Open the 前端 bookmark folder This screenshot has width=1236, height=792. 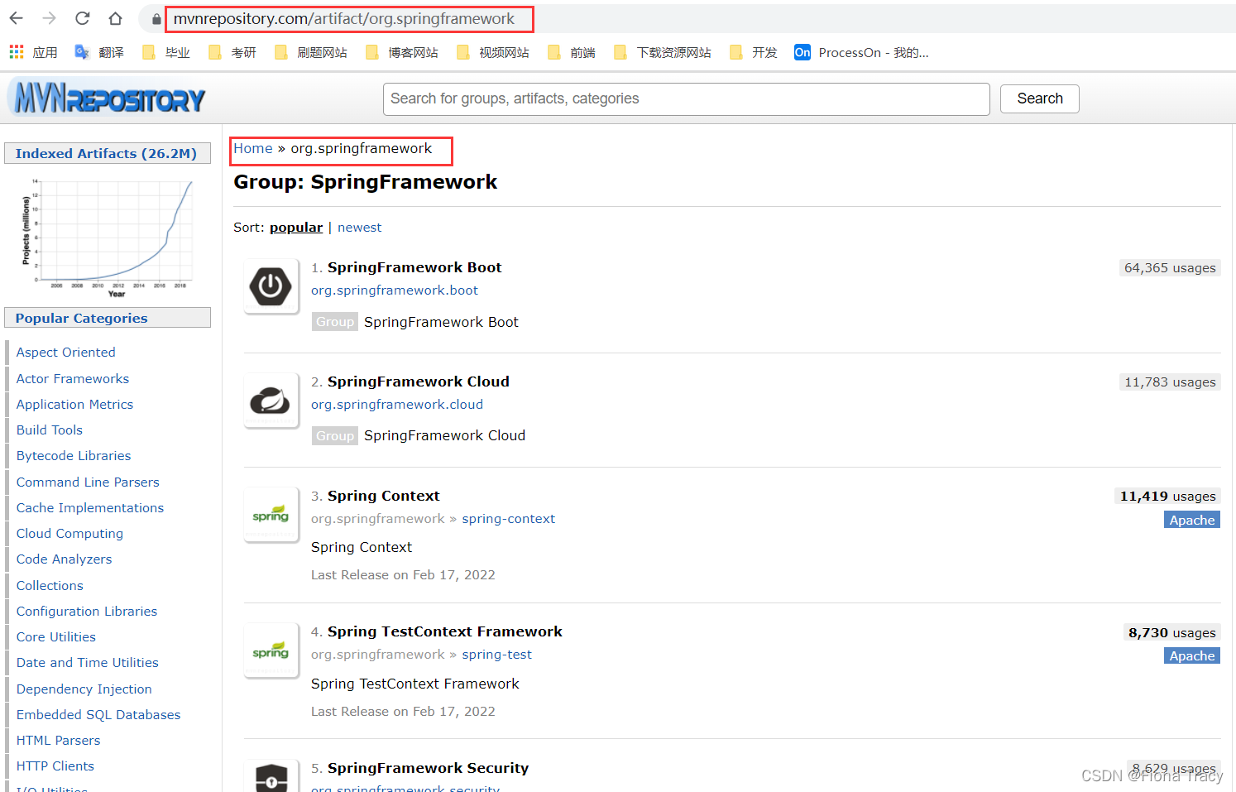(x=572, y=52)
